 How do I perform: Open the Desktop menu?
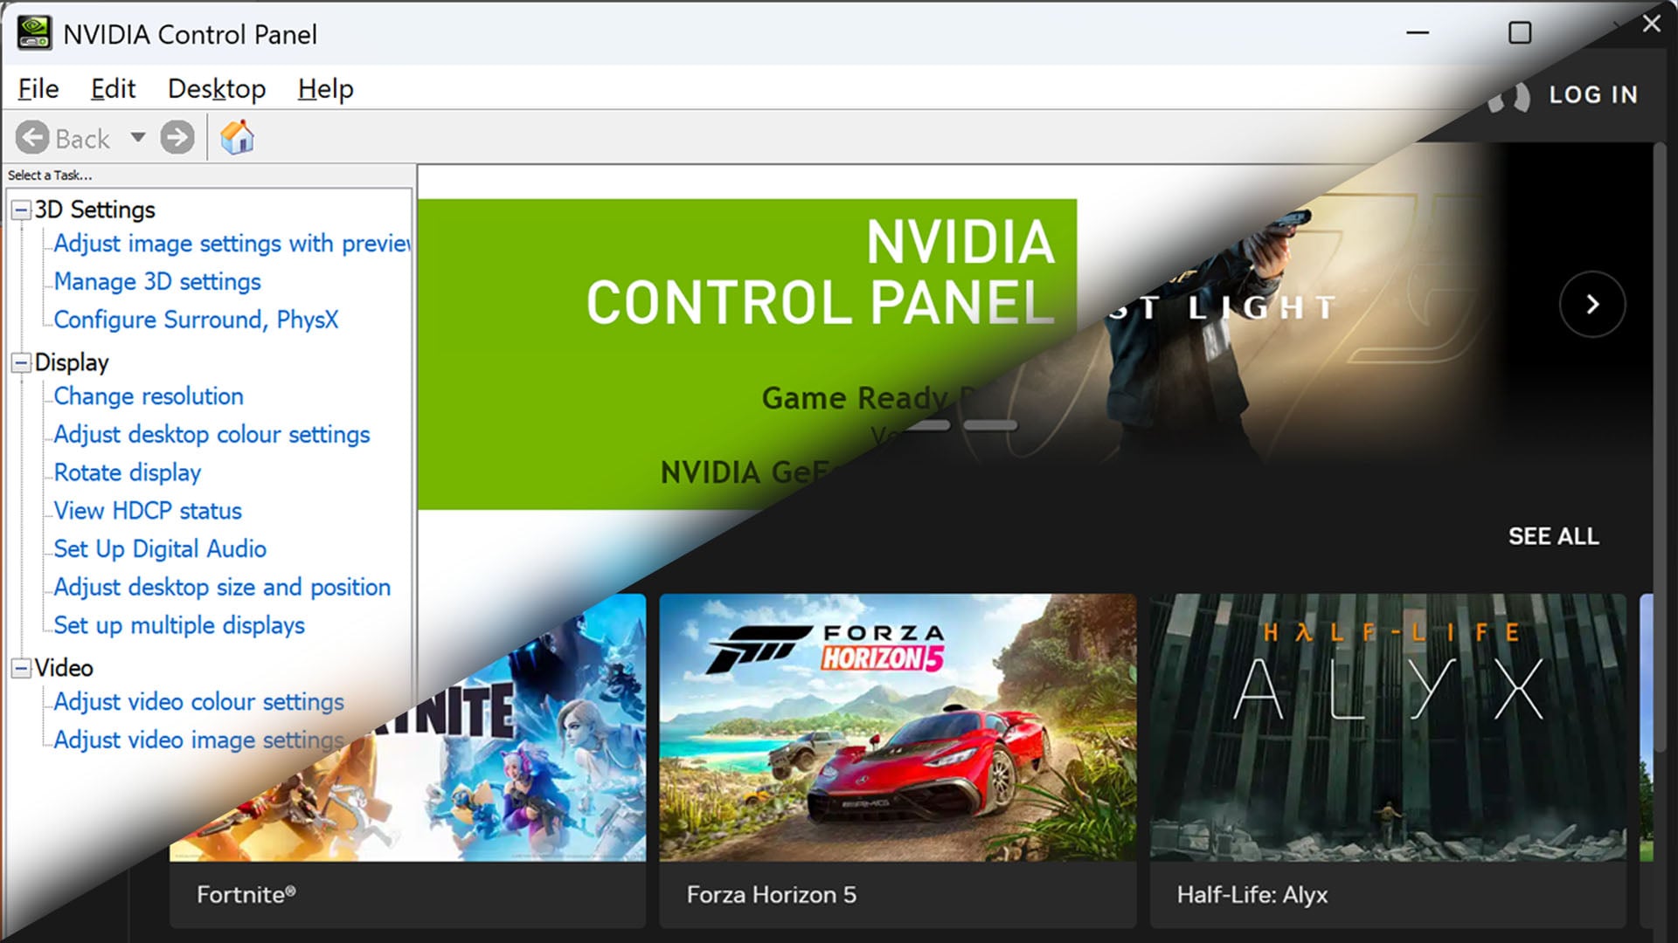pos(217,89)
